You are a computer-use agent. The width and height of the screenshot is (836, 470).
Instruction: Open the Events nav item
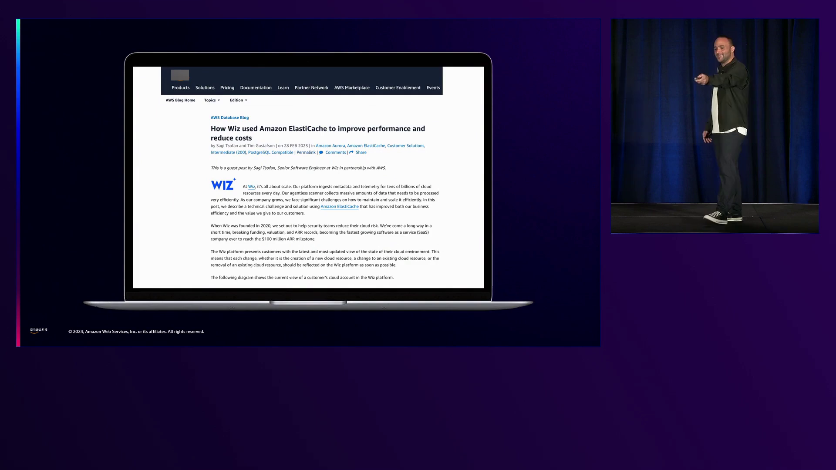[433, 87]
